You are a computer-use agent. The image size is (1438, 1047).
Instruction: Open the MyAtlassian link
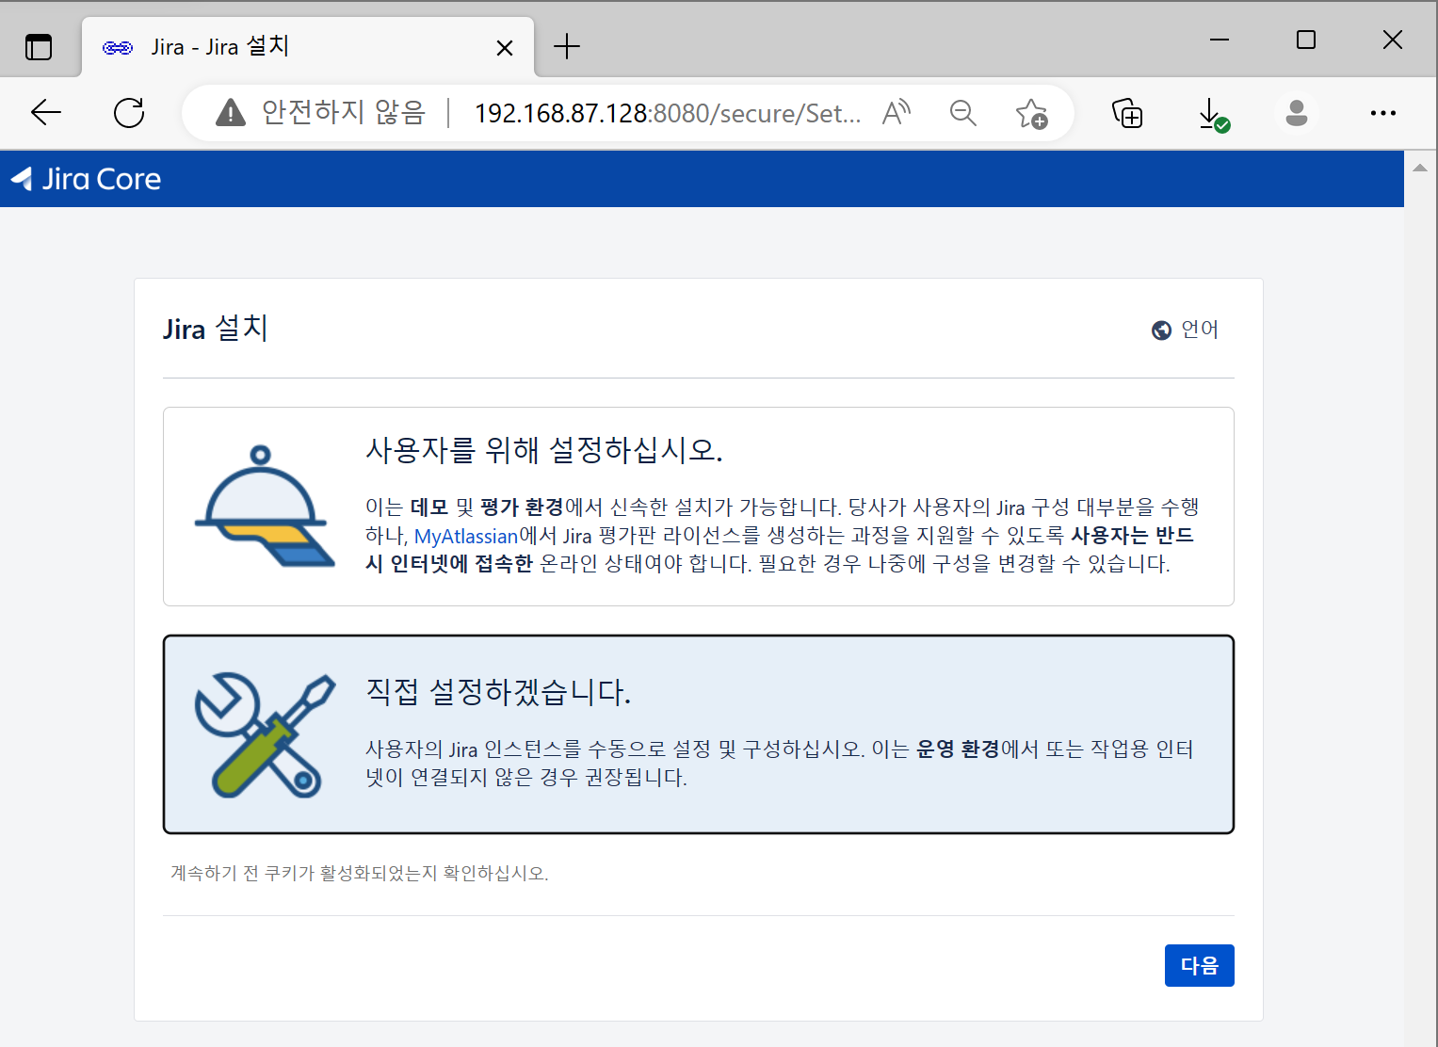[x=466, y=536]
